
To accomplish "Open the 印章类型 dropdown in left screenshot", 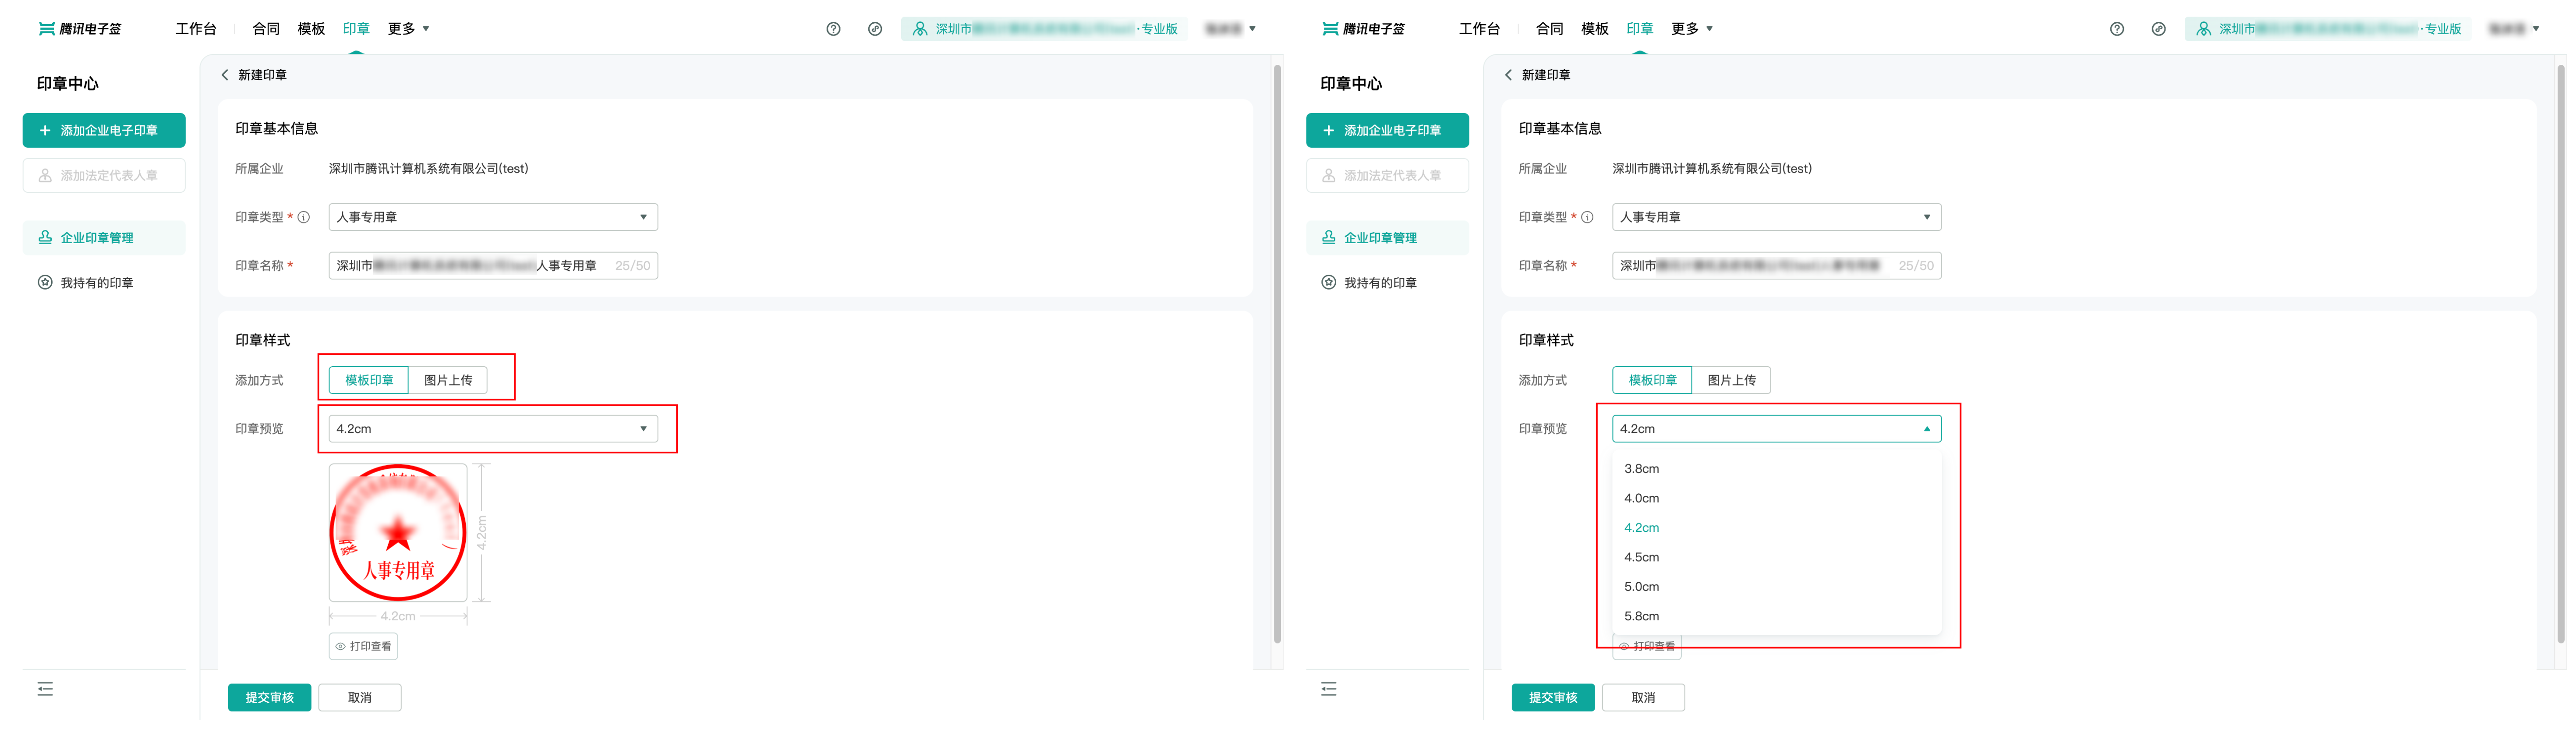I will [493, 217].
